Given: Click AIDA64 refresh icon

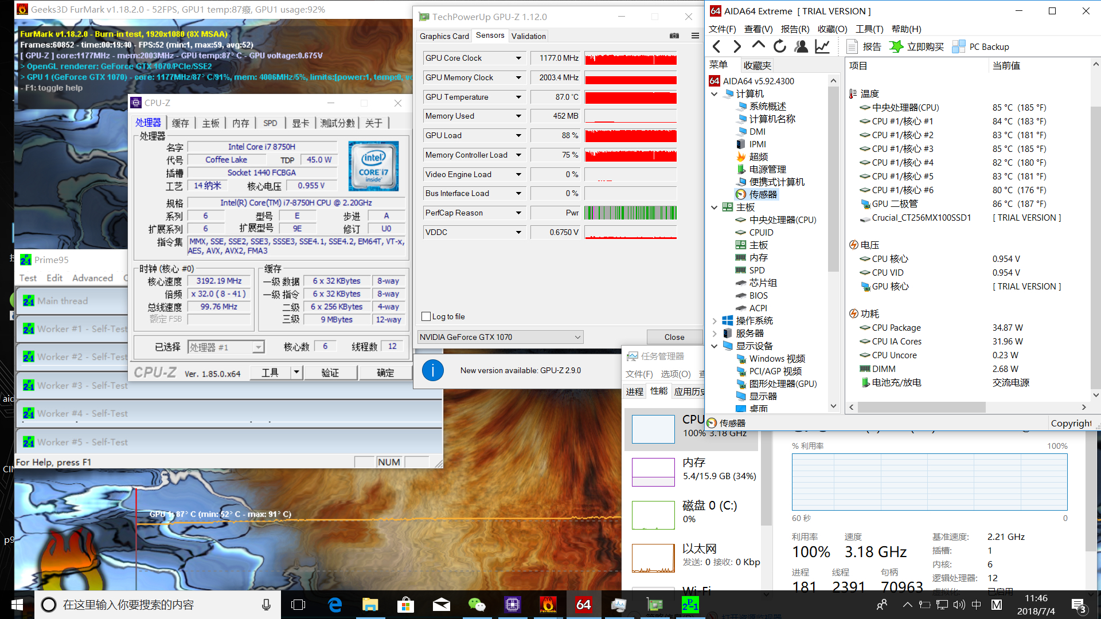Looking at the screenshot, I should pos(779,46).
